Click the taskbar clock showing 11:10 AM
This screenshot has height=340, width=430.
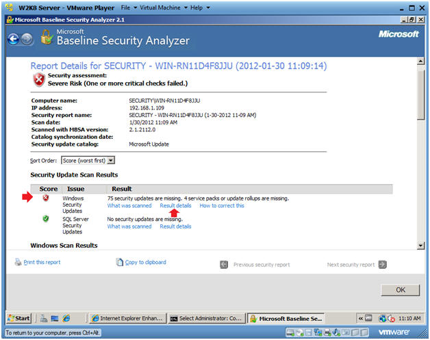[x=409, y=318]
